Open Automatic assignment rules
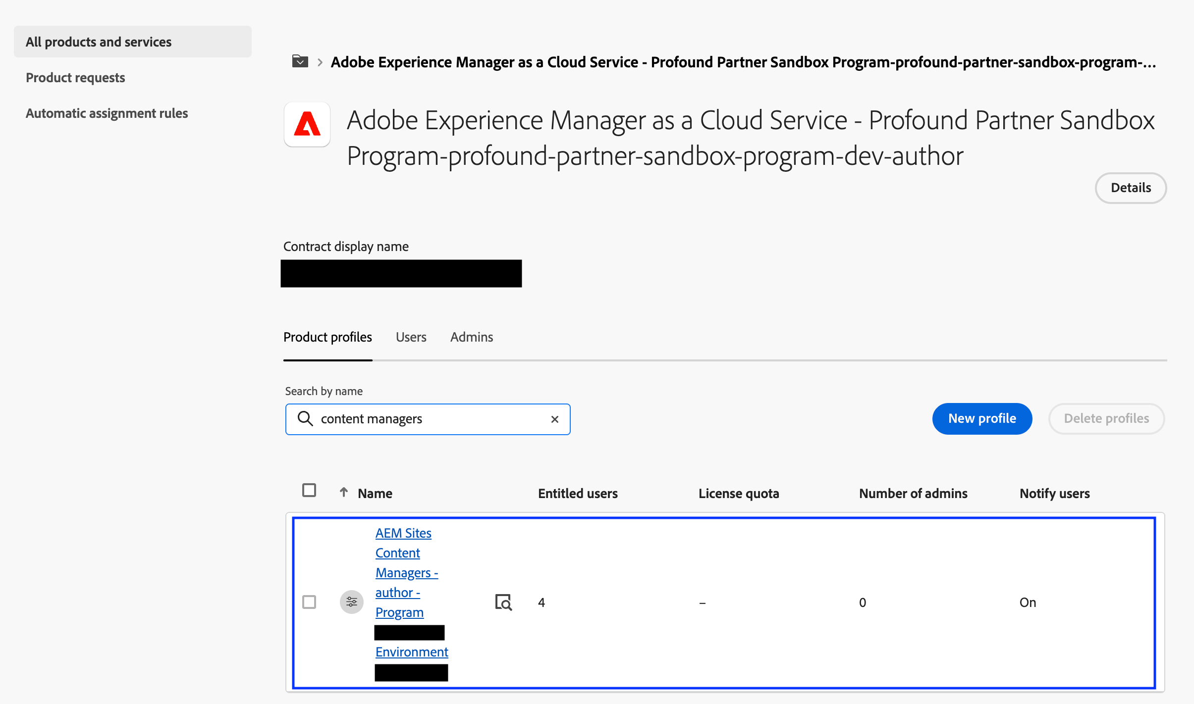Viewport: 1194px width, 704px height. [x=107, y=113]
